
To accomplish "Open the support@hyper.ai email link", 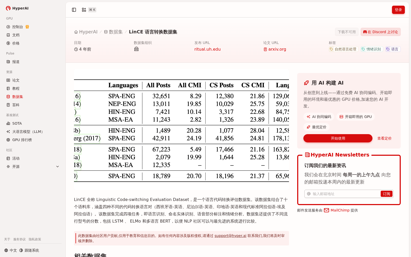I will [230, 236].
